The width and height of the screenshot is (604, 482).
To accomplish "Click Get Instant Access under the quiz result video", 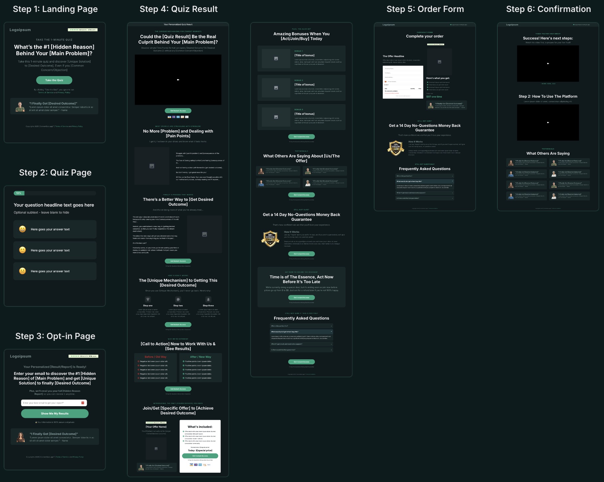I will [x=178, y=111].
